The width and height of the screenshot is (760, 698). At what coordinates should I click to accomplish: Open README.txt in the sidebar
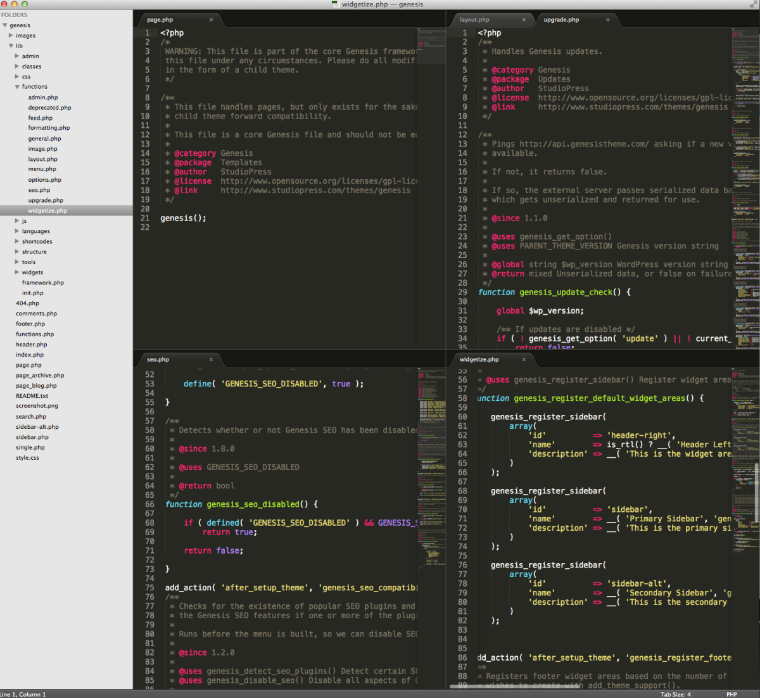click(32, 396)
